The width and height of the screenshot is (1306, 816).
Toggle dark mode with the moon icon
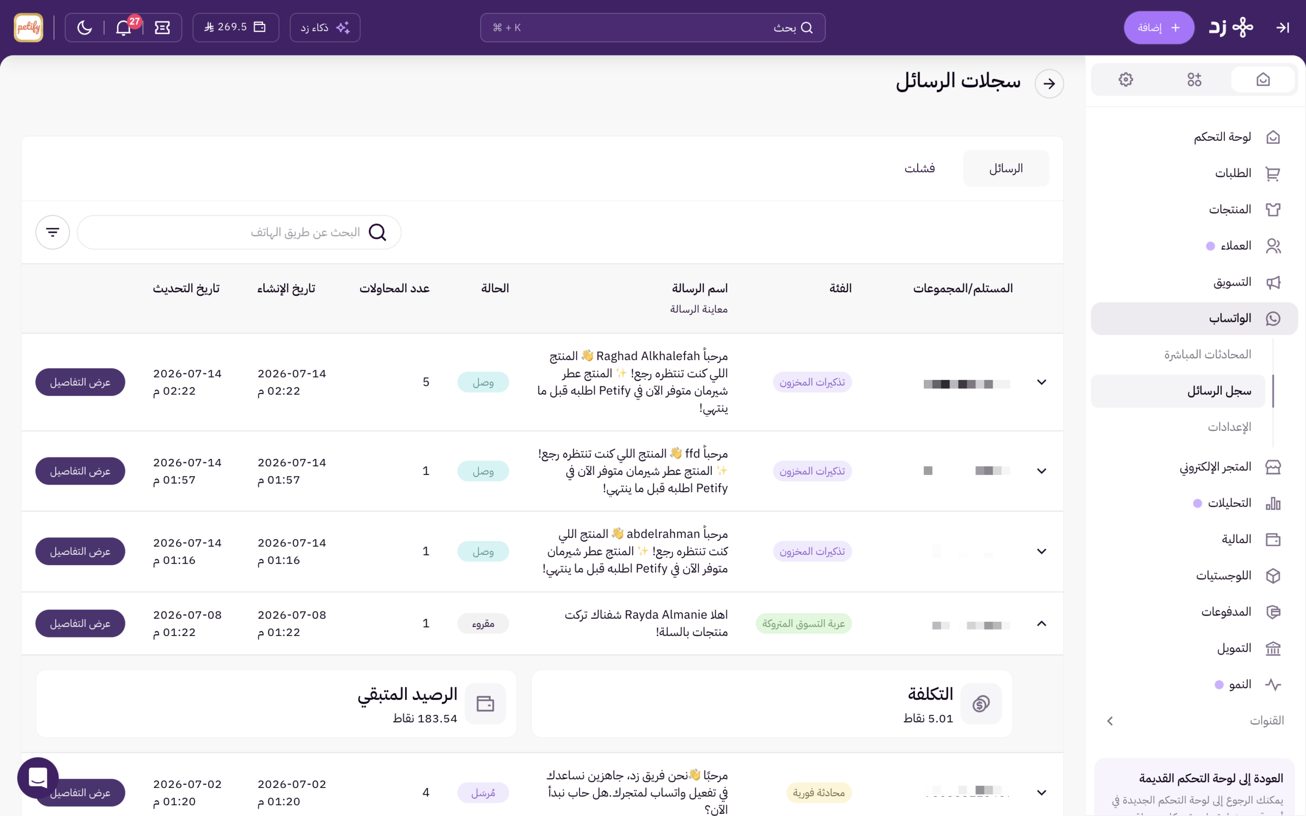click(x=85, y=28)
